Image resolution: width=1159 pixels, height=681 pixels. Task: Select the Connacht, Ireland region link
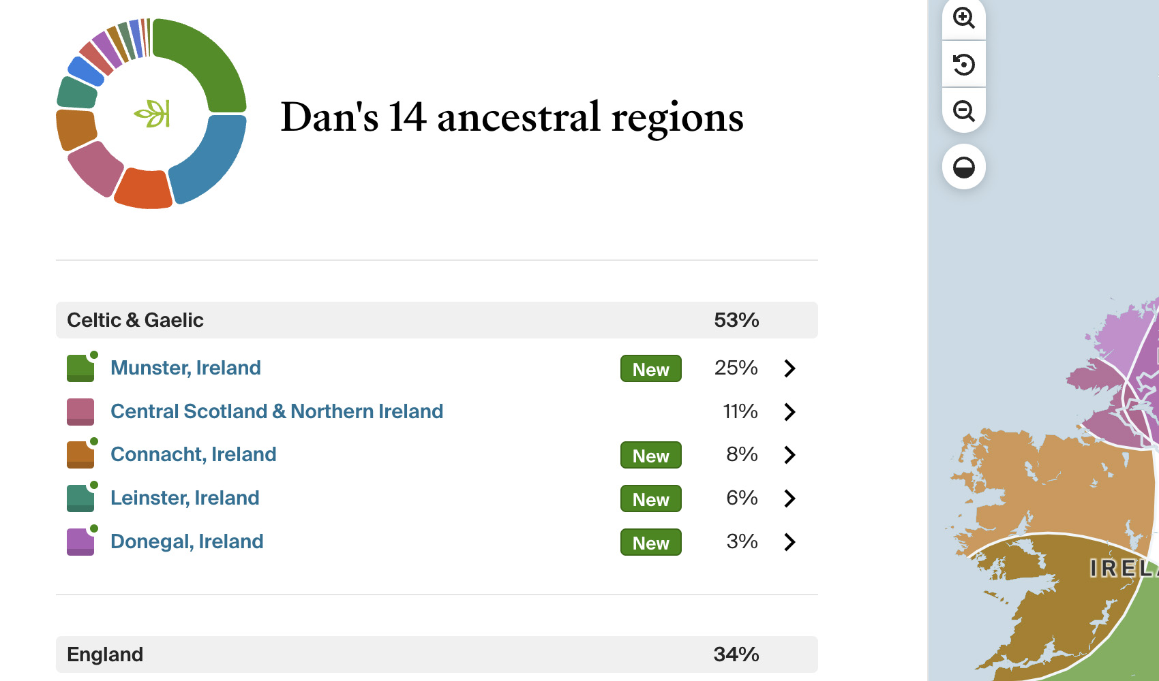[x=193, y=454]
